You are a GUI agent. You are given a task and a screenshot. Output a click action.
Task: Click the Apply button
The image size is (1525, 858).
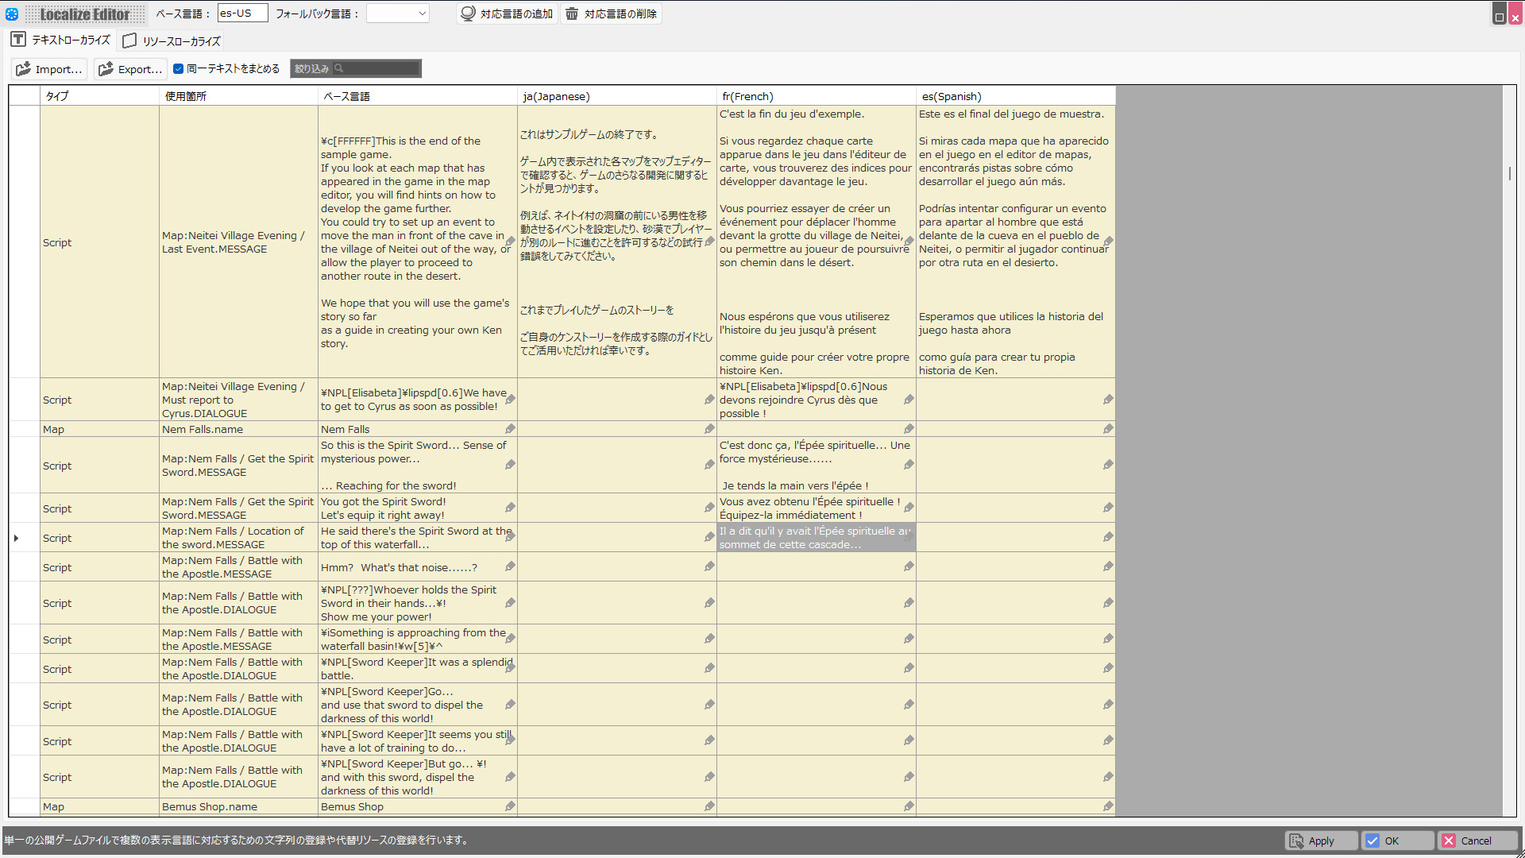point(1320,841)
